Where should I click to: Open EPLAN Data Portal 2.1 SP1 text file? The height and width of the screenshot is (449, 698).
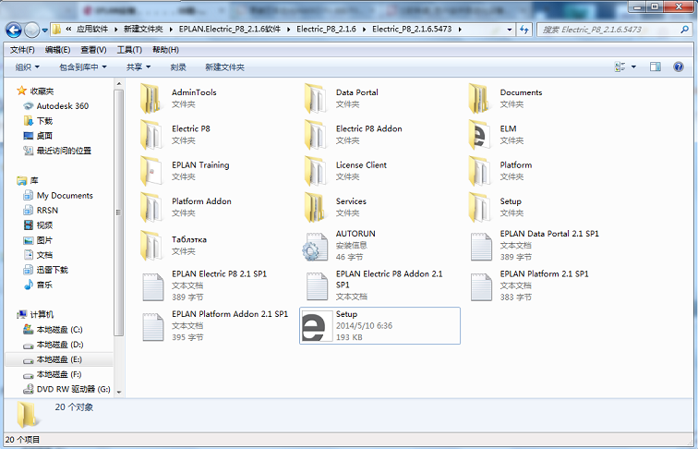point(480,246)
